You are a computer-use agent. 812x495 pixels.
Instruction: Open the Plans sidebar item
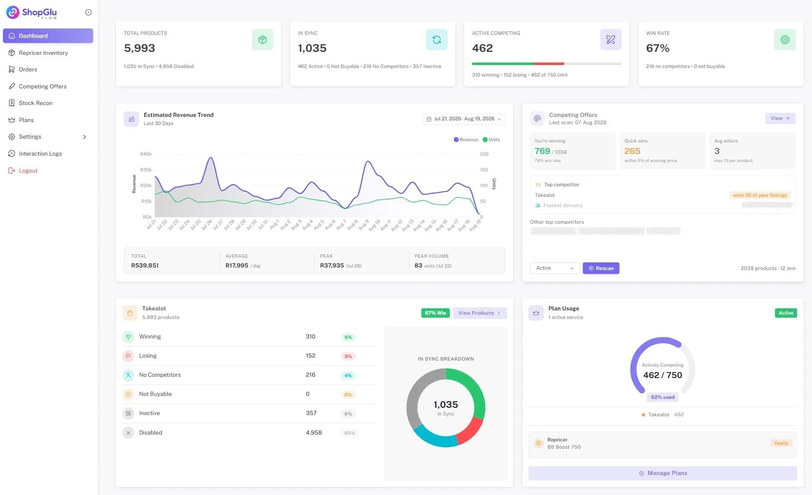coord(48,120)
